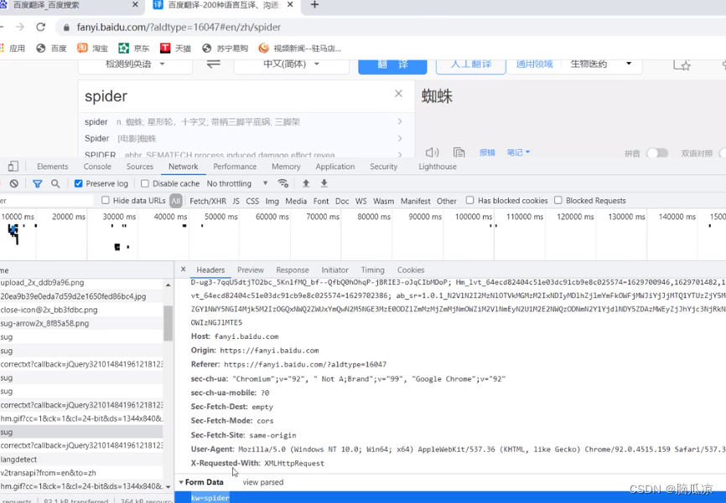The width and height of the screenshot is (726, 503).
Task: Click the view parsed link
Action: pyautogui.click(x=263, y=482)
